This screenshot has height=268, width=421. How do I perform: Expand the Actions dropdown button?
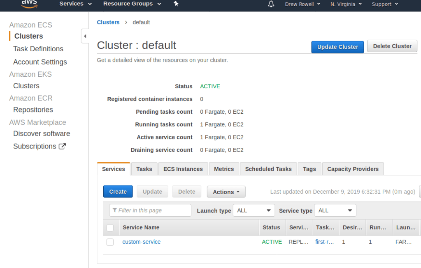(x=226, y=192)
